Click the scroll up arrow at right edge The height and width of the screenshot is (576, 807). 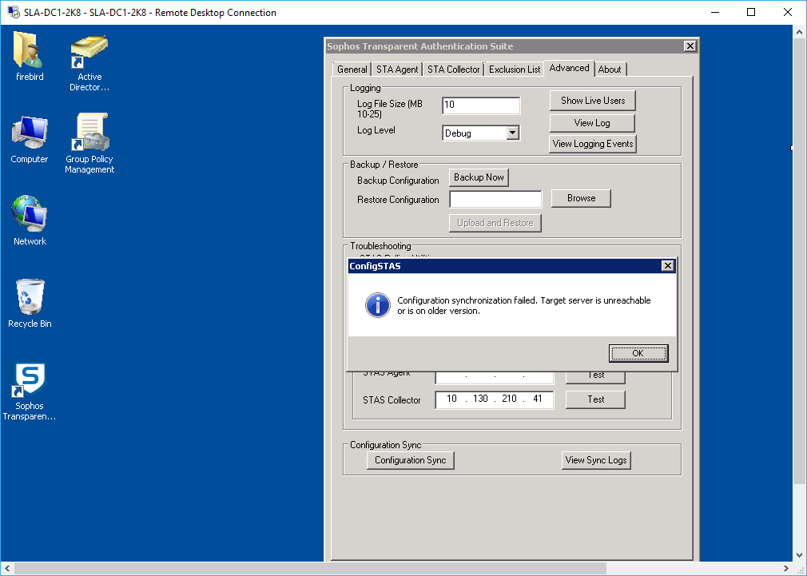pos(799,32)
